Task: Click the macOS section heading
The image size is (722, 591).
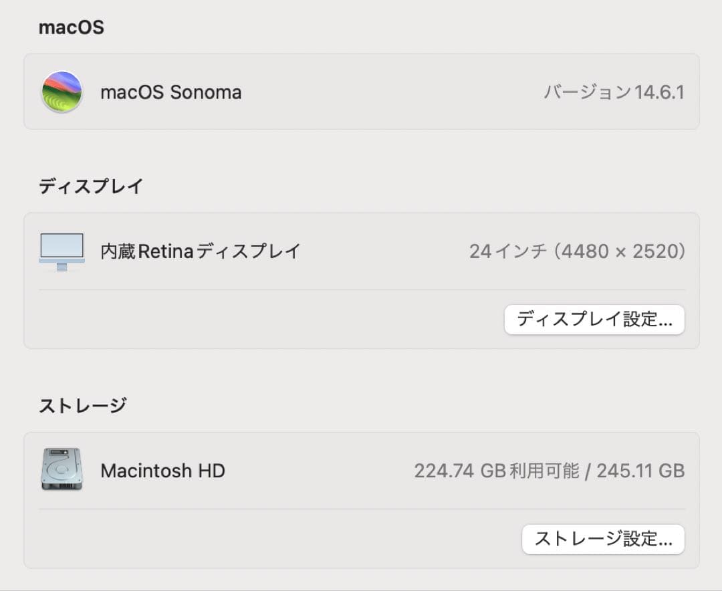Action: tap(71, 28)
